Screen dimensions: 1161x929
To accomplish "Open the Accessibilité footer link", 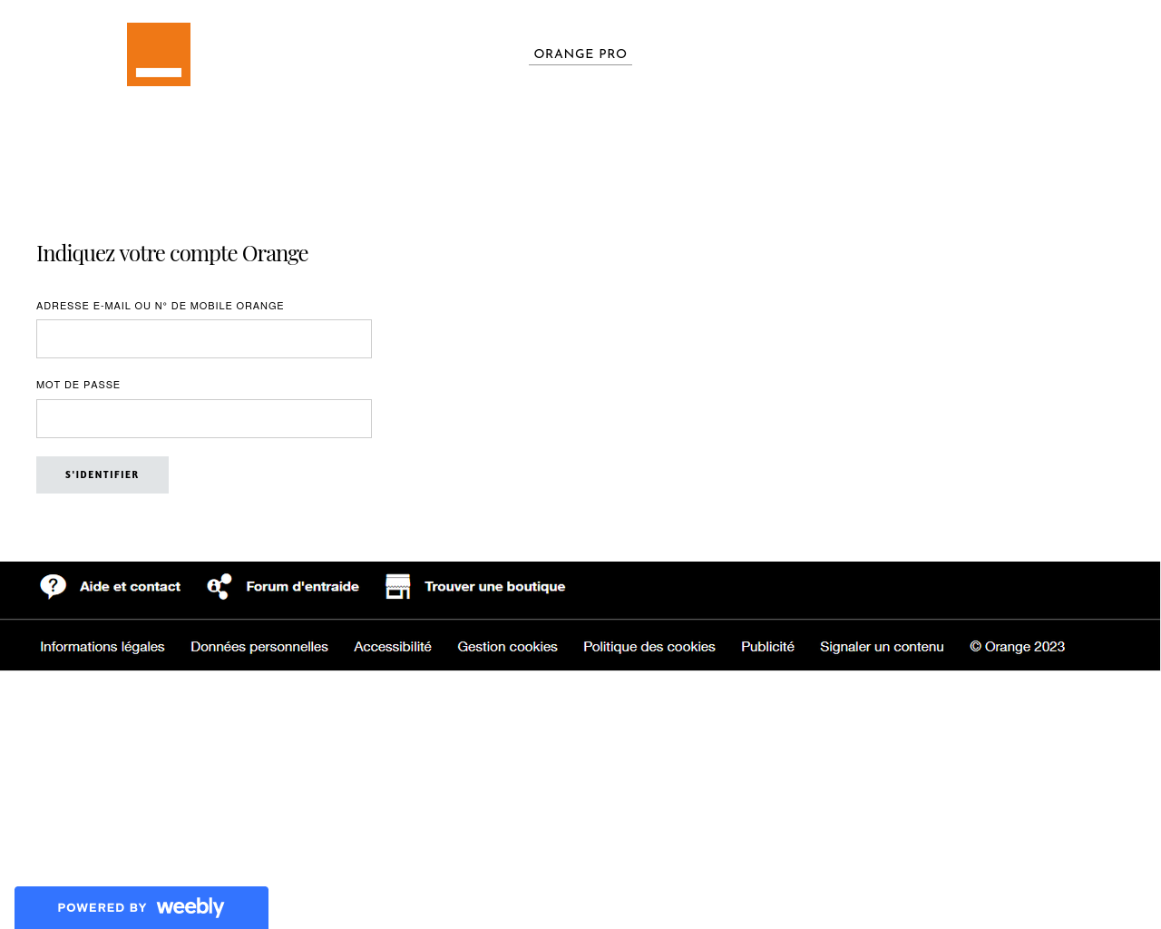I will tap(393, 647).
